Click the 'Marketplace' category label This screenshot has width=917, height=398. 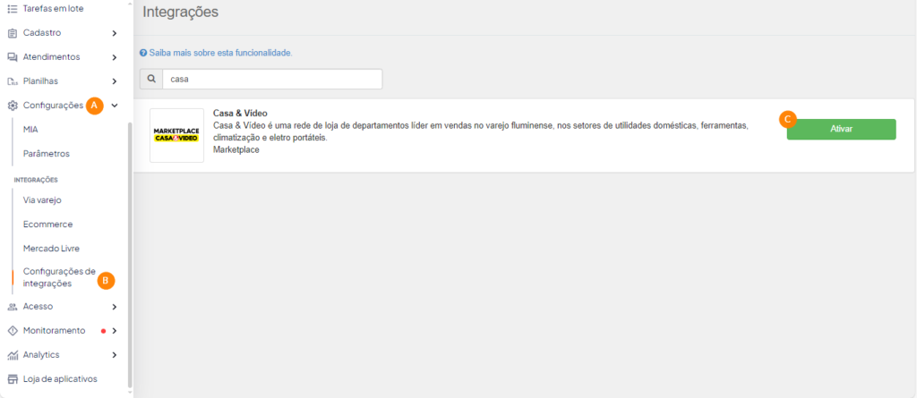point(236,149)
